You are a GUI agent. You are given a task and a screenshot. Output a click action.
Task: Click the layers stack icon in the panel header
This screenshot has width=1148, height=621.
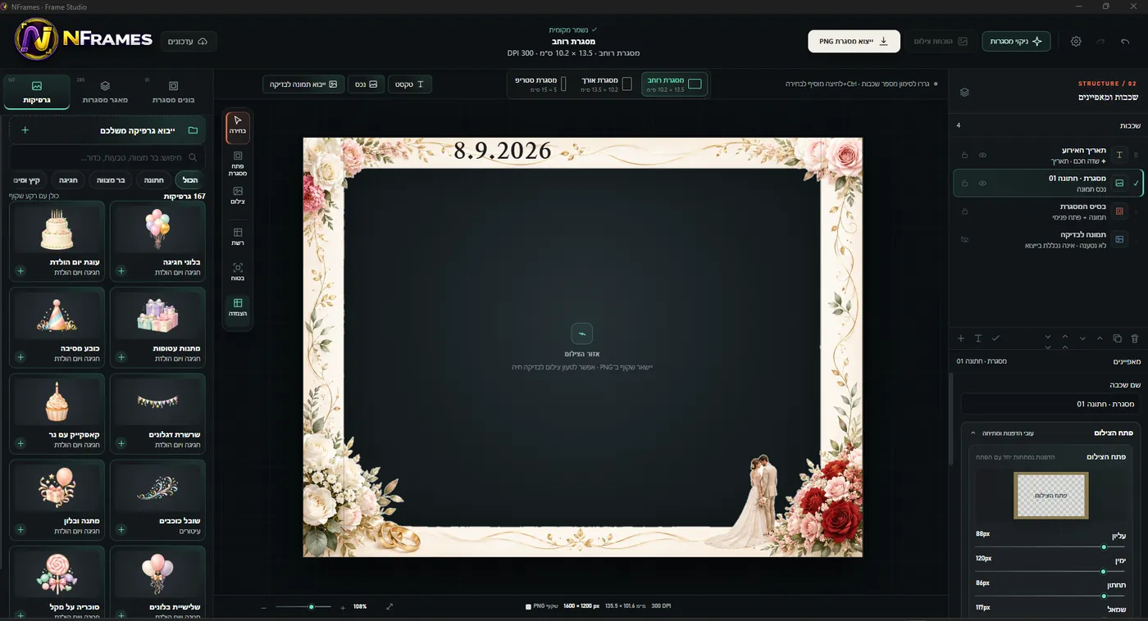[x=964, y=92]
